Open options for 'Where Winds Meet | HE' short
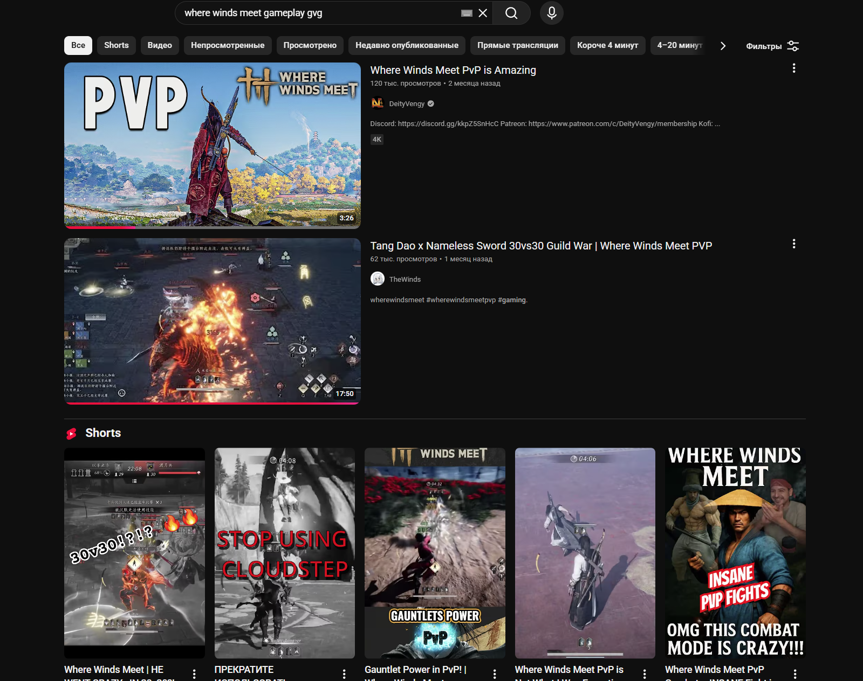Screen dimensions: 863x681 [194, 674]
